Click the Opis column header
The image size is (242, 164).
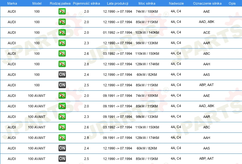[232, 3]
